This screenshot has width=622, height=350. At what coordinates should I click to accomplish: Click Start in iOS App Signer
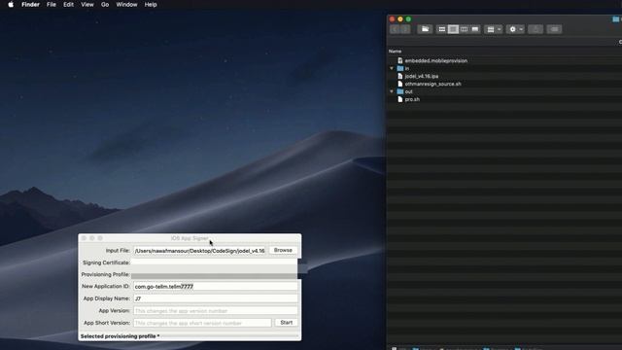287,323
